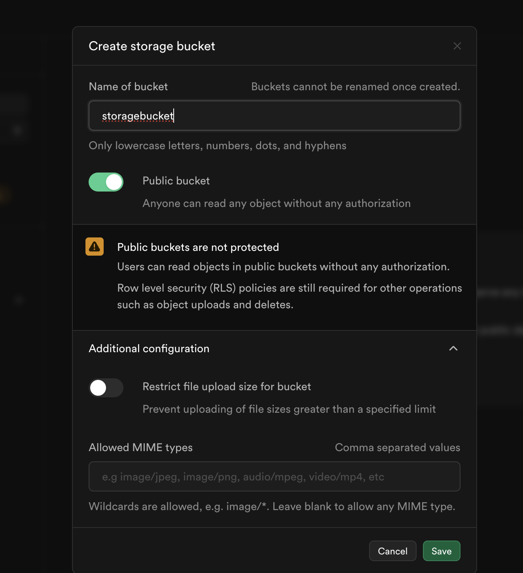Click inside the Name of bucket field

[x=275, y=116]
